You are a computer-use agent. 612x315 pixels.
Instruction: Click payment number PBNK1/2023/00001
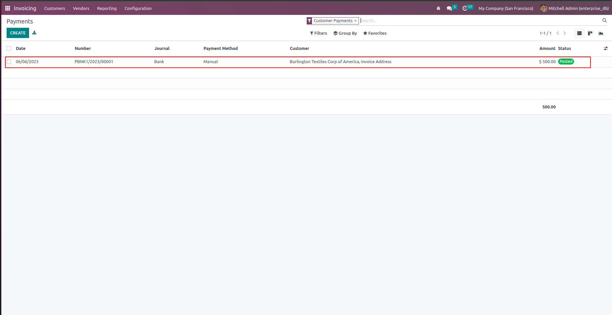[94, 61]
